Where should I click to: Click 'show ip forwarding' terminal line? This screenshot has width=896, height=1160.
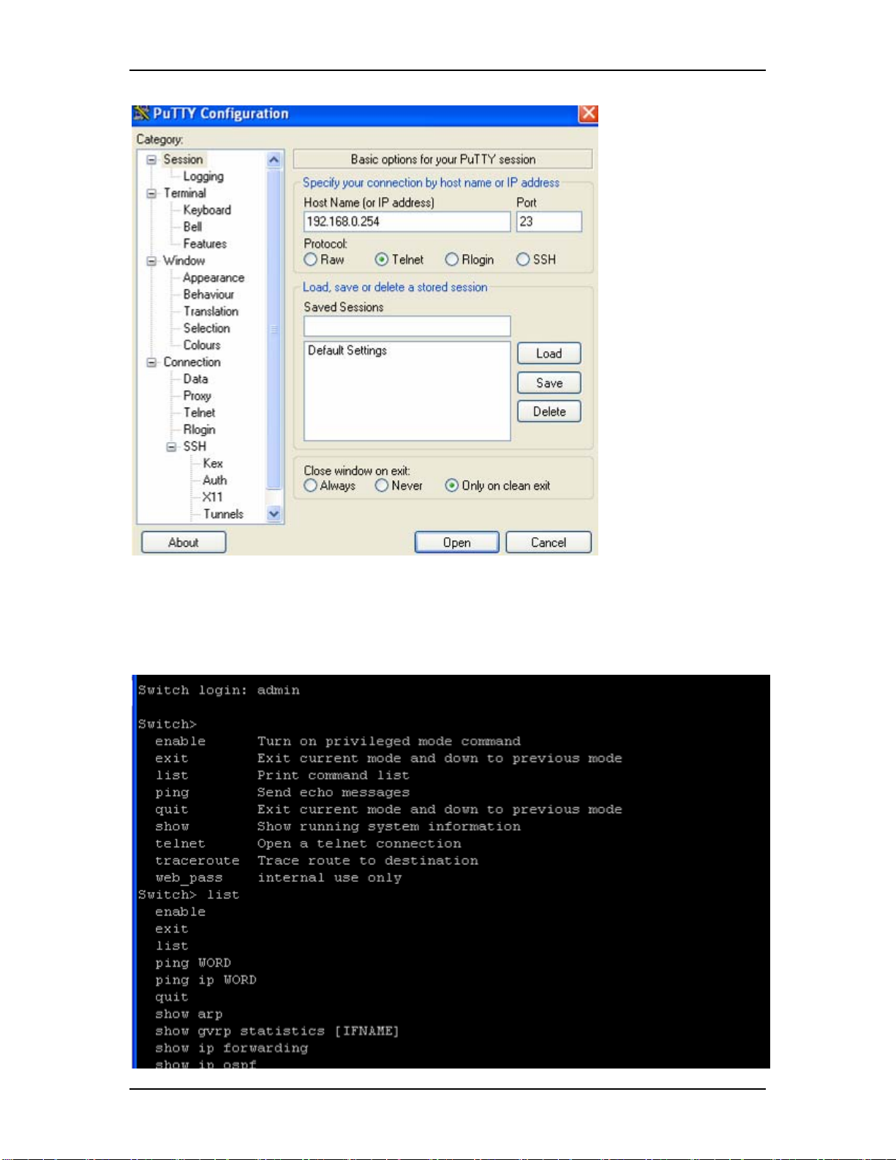click(x=231, y=1048)
